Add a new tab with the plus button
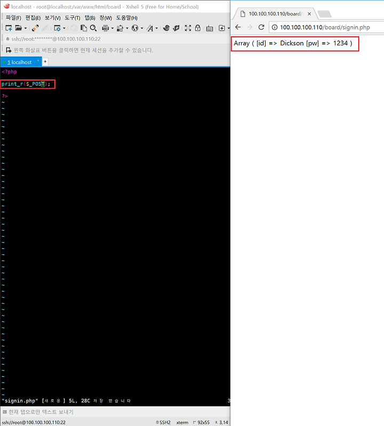 [45, 62]
